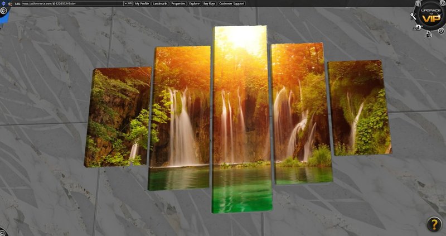This screenshot has width=446, height=236.
Task: Click the Upgrade to VIP badge
Action: point(430,17)
